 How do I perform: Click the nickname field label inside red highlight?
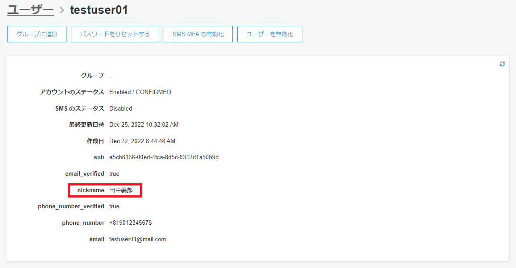coord(91,190)
